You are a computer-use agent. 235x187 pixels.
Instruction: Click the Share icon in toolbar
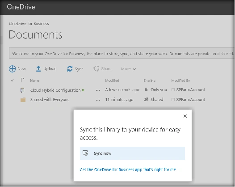pos(97,69)
